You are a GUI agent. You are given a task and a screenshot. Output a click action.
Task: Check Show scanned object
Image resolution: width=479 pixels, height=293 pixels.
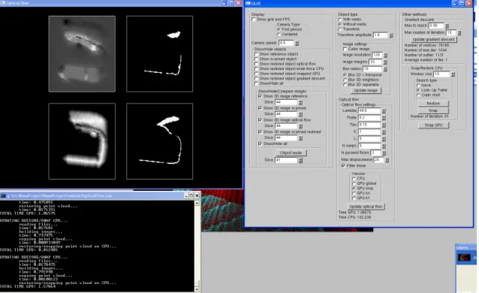pos(257,59)
